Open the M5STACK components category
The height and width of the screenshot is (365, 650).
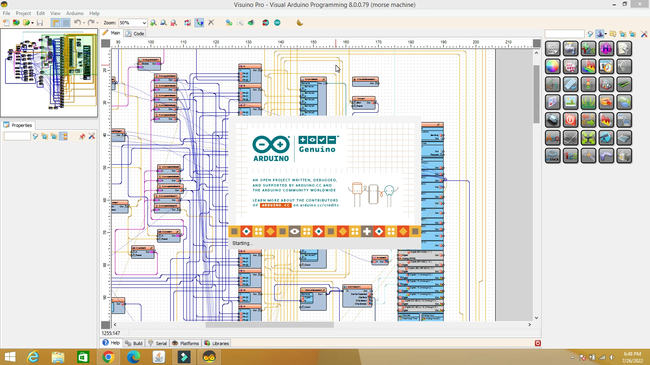point(553,155)
